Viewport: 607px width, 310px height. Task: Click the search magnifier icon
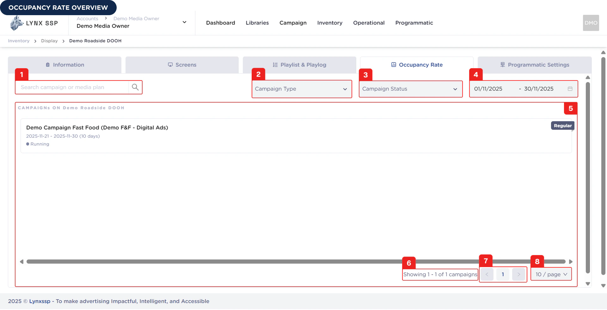point(135,87)
